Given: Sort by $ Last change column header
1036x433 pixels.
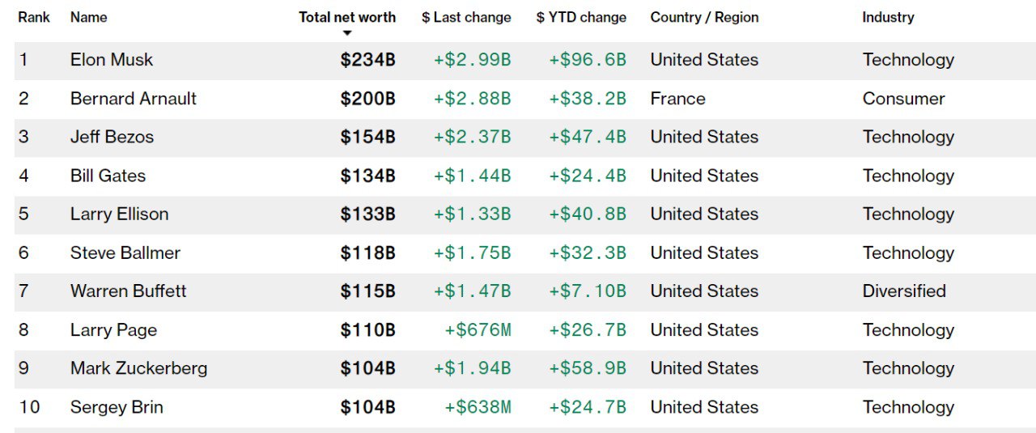Looking at the screenshot, I should 466,17.
